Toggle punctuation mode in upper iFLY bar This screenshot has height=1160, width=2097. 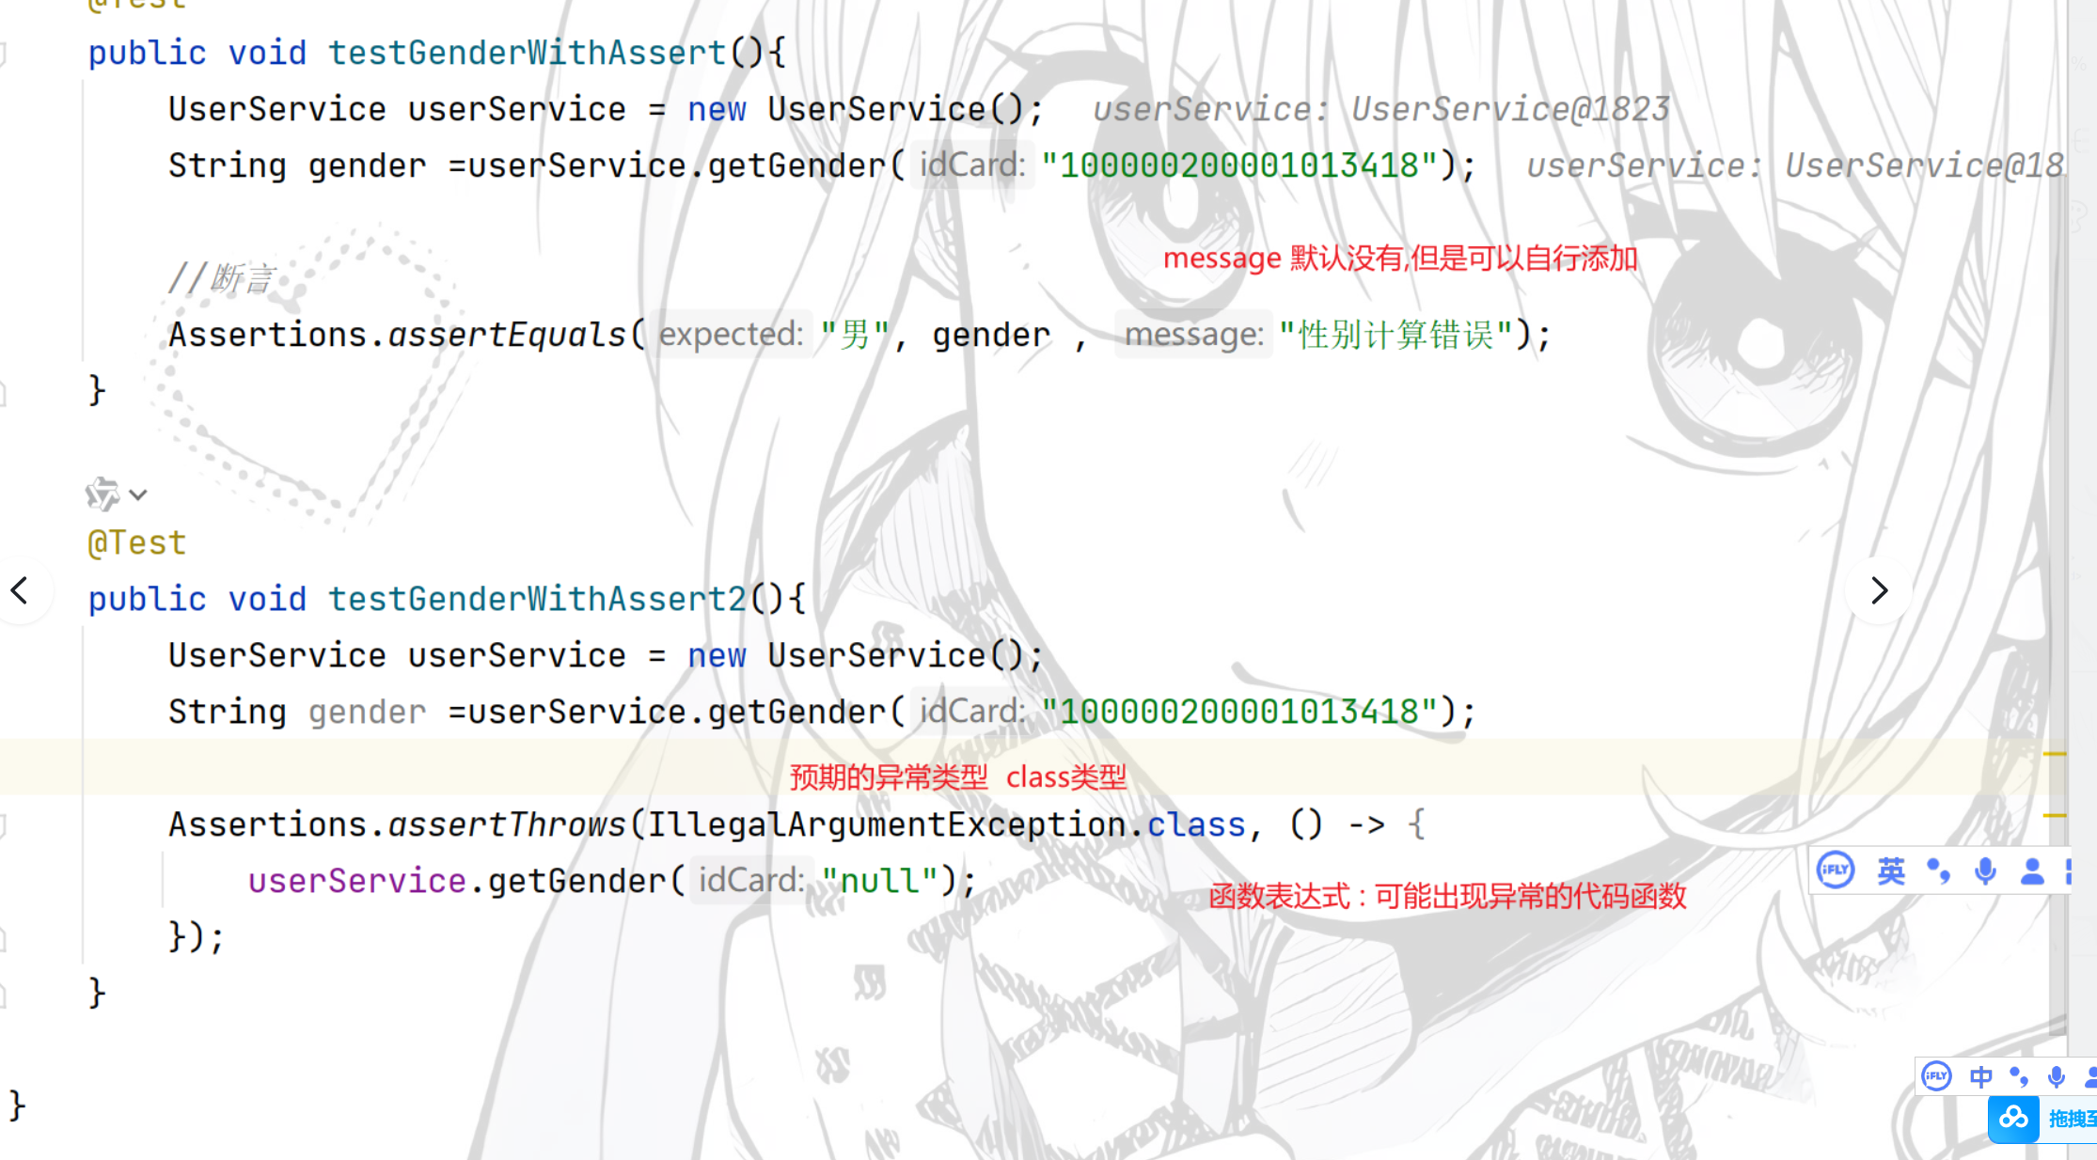click(x=1937, y=871)
